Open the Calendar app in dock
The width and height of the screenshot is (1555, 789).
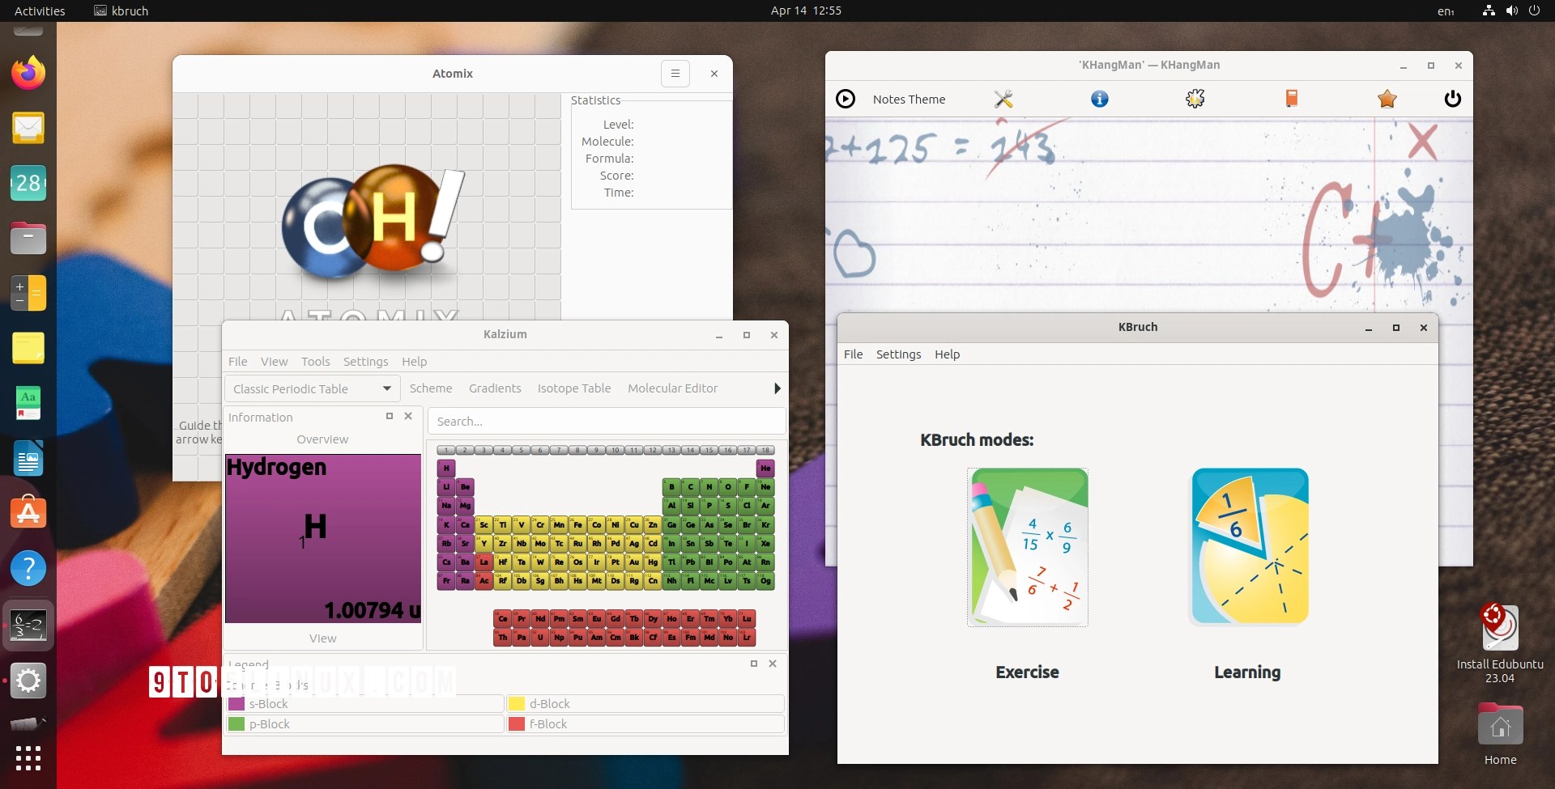coord(28,183)
